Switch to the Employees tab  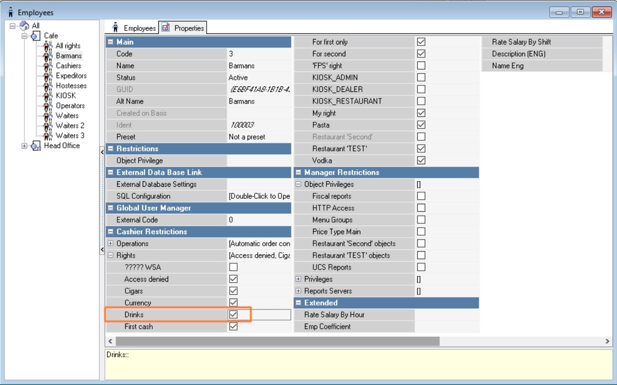coord(134,28)
